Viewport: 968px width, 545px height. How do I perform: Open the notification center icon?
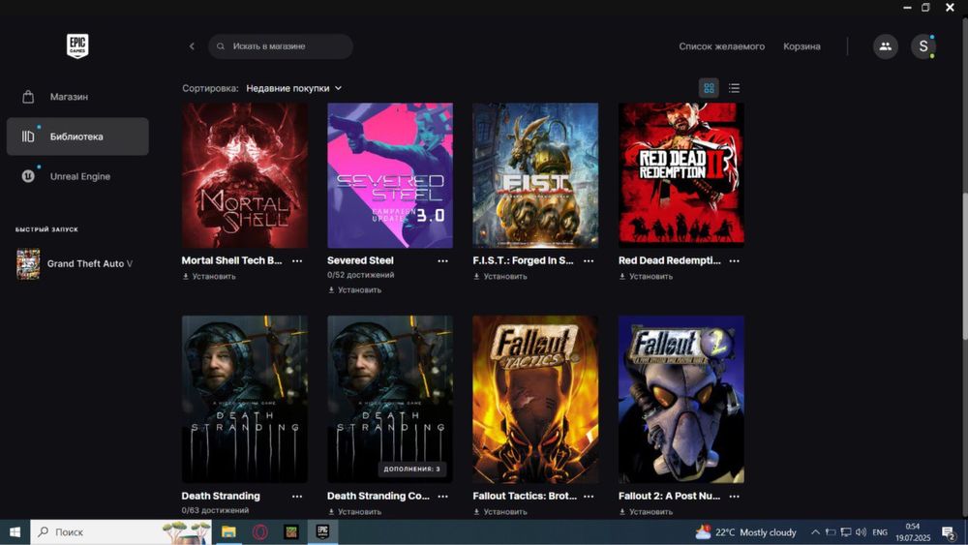coord(949,532)
